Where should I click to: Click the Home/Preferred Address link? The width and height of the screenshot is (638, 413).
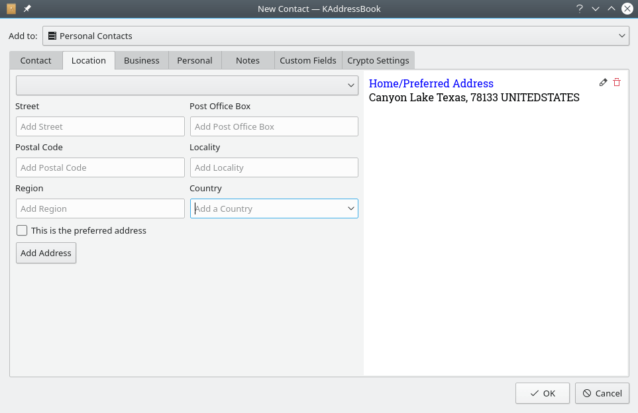click(x=431, y=83)
